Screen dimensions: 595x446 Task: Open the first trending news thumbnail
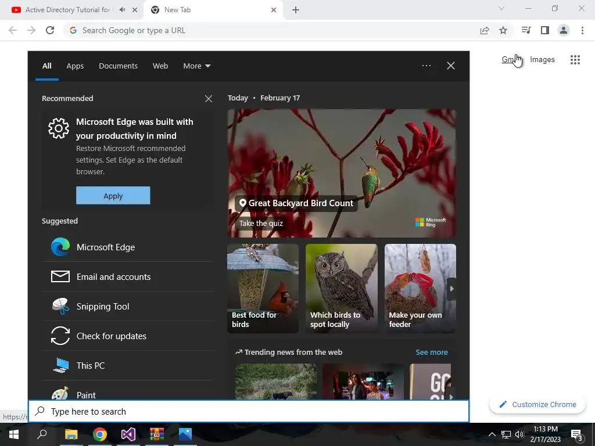pyautogui.click(x=276, y=382)
